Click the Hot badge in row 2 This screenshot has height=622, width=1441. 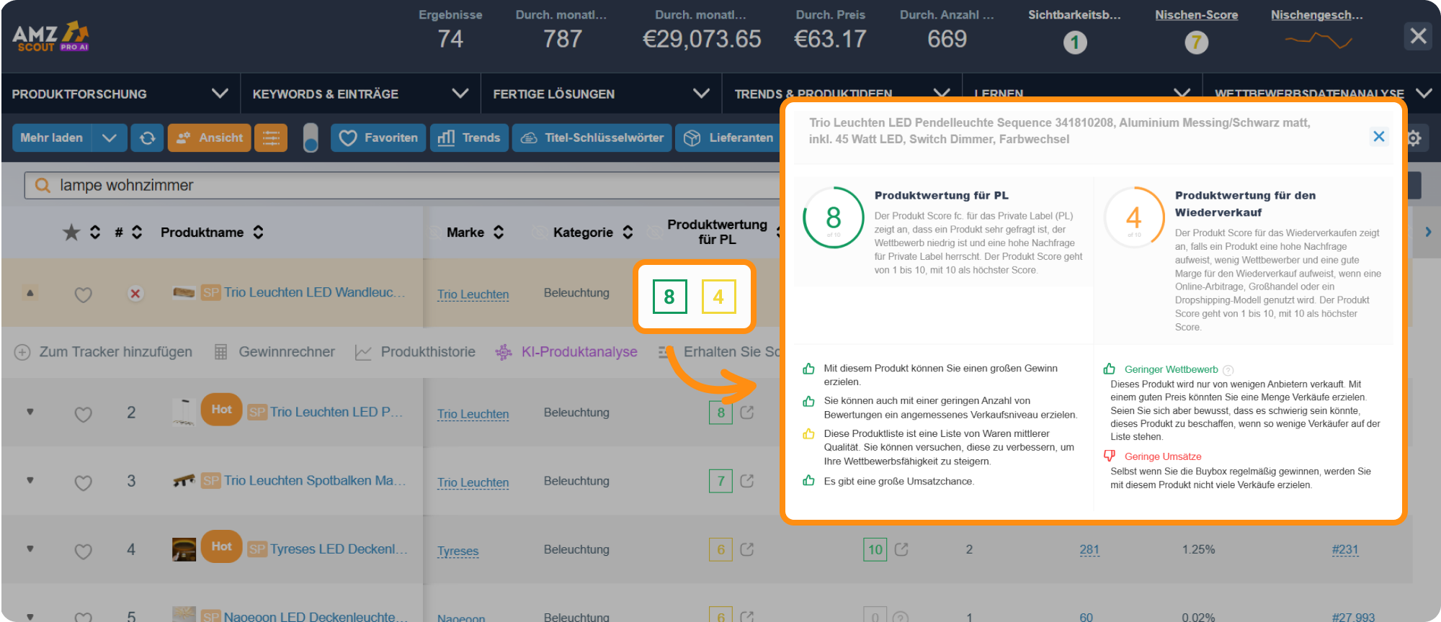(222, 410)
